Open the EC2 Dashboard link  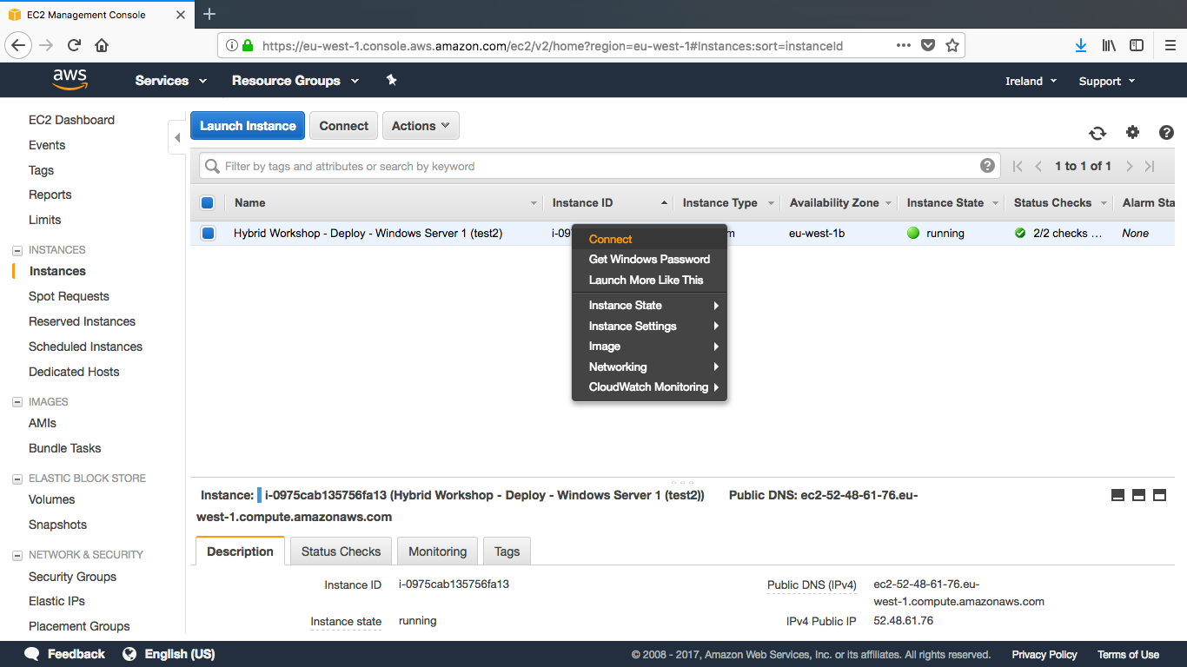(71, 120)
